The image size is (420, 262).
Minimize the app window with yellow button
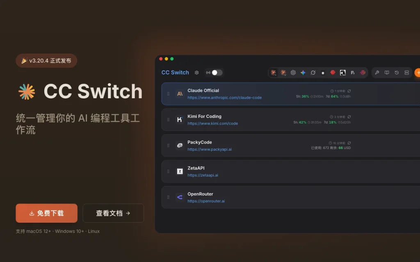pyautogui.click(x=167, y=59)
